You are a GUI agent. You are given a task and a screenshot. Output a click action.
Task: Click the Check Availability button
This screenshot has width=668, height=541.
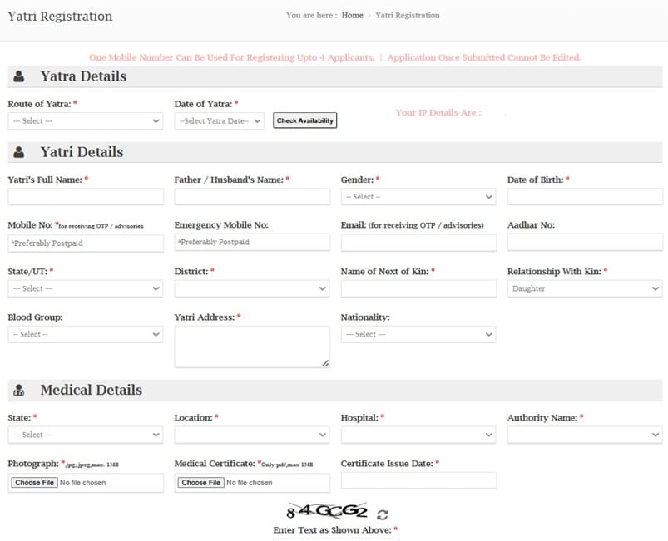304,120
